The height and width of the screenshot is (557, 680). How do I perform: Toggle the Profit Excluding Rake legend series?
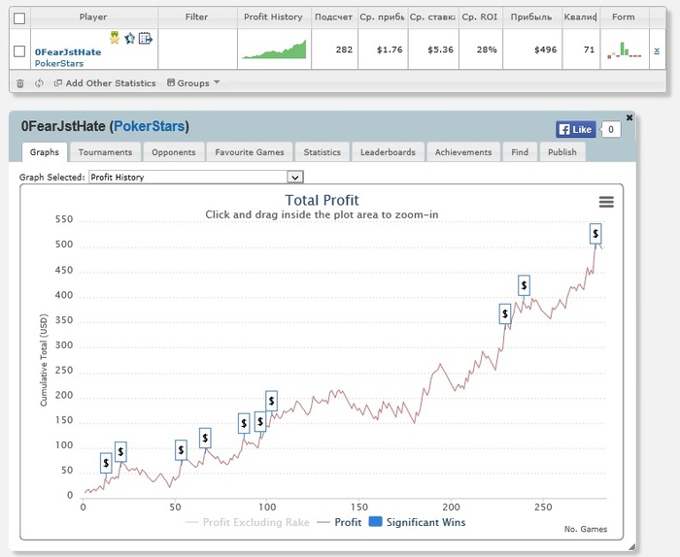click(247, 522)
